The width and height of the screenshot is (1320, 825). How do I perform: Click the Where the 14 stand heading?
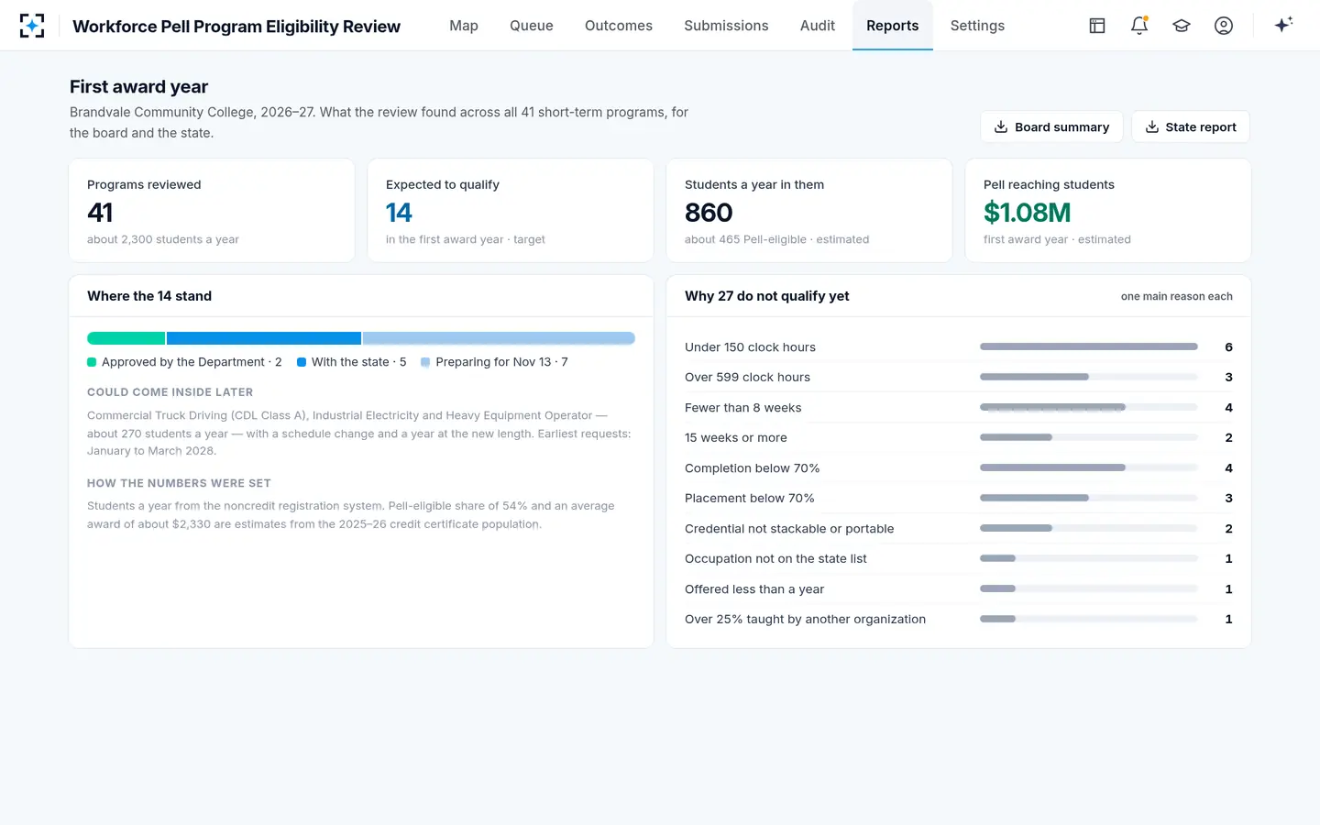tap(149, 296)
